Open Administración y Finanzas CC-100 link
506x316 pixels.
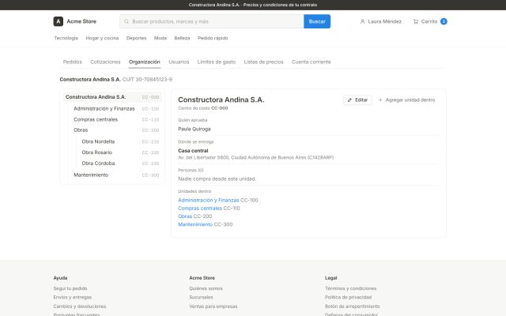(209, 200)
